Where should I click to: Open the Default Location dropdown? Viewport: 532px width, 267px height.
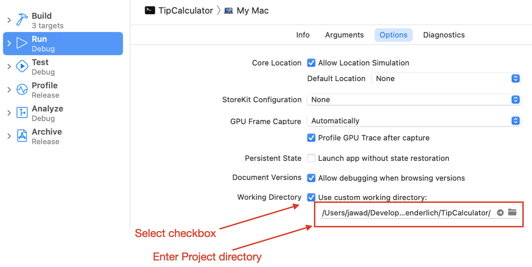(515, 78)
